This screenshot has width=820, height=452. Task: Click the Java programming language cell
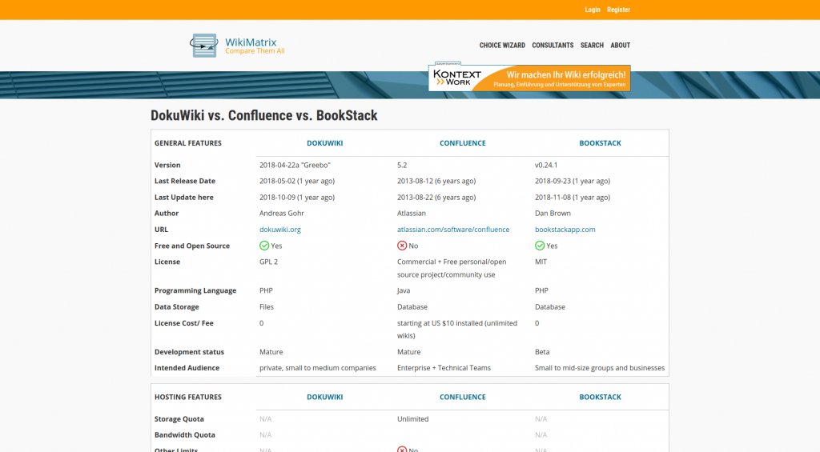(404, 290)
